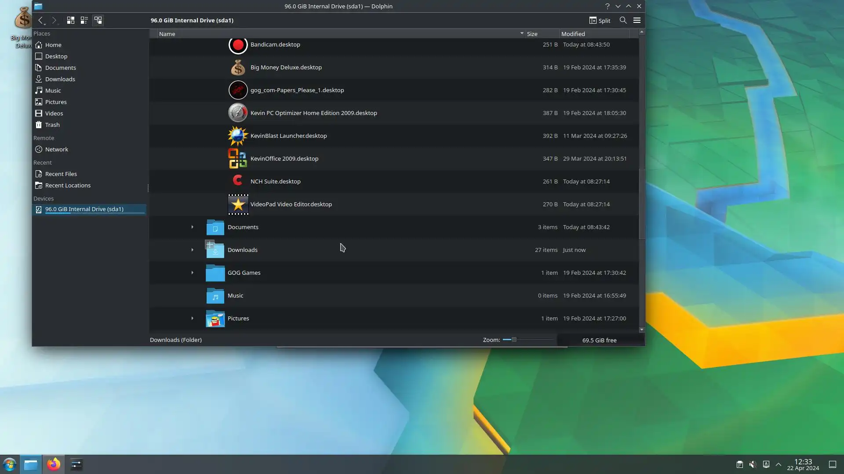Expand the Documents folder tree
Viewport: 844px width, 474px height.
[x=192, y=227]
